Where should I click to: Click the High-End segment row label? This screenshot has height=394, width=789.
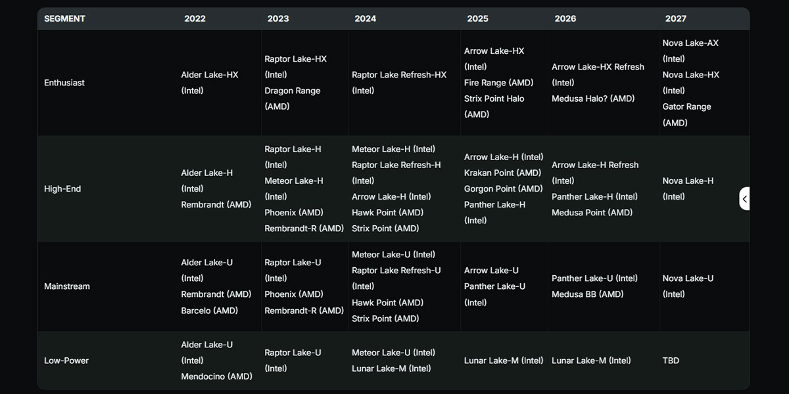[62, 189]
